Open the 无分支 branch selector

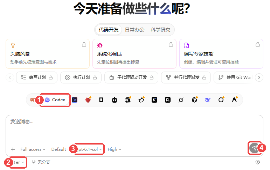(x=41, y=162)
